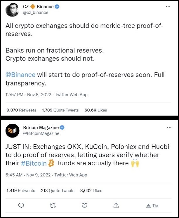Retweet the Bitcoin Magazine tweet
Viewport: 179px width, 218px height.
53,205
